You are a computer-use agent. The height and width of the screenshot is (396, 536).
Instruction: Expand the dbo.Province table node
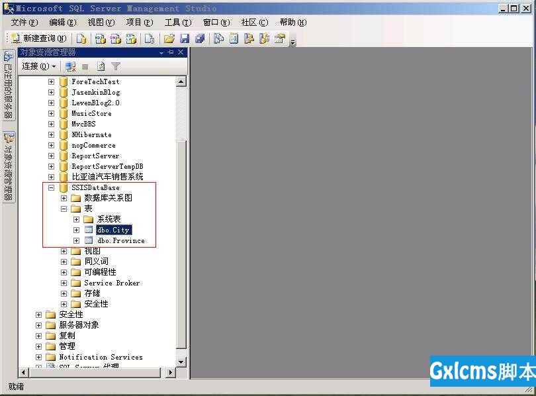[x=77, y=241]
